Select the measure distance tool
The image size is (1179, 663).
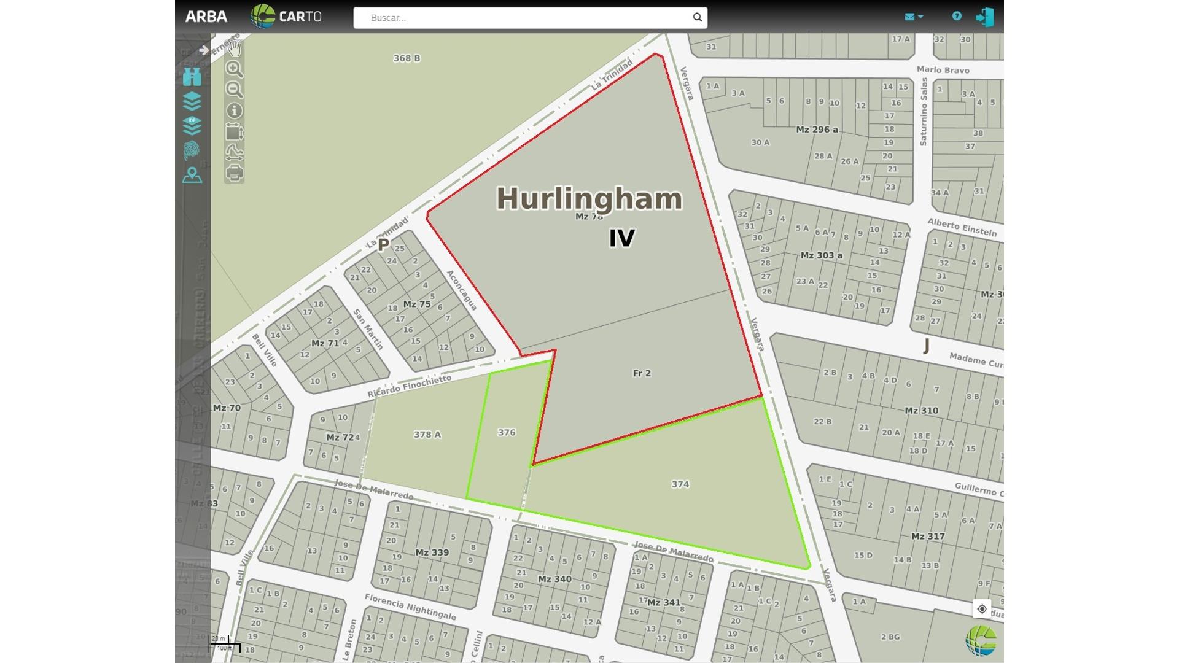(x=234, y=152)
